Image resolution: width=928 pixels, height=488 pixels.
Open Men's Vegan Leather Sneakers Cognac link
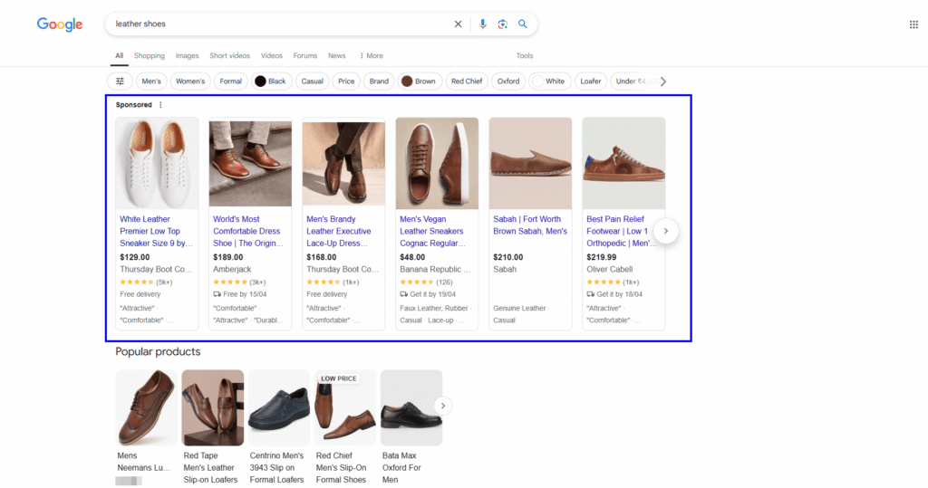[x=432, y=231]
